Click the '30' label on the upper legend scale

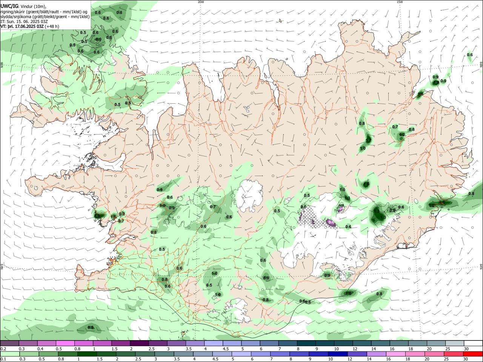tap(466, 349)
